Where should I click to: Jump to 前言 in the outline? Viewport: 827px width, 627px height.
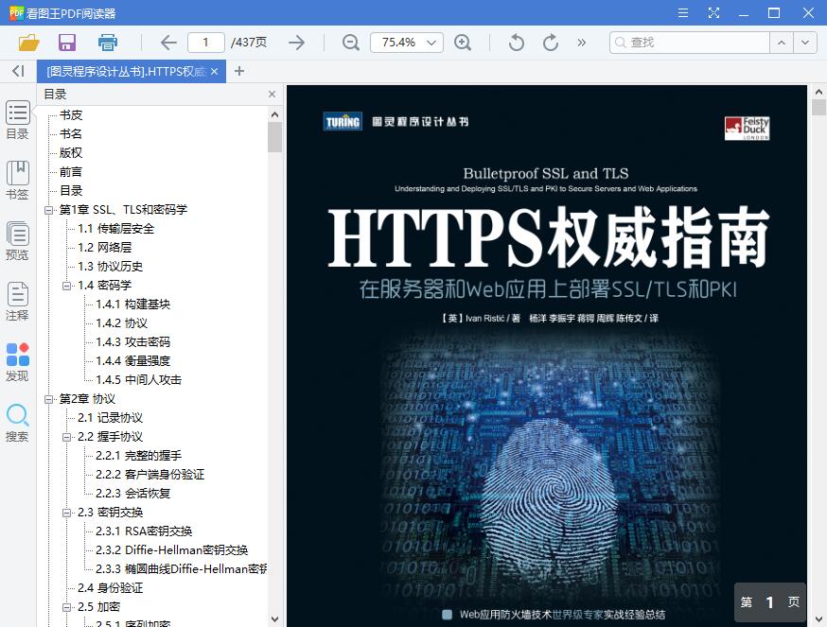click(71, 172)
